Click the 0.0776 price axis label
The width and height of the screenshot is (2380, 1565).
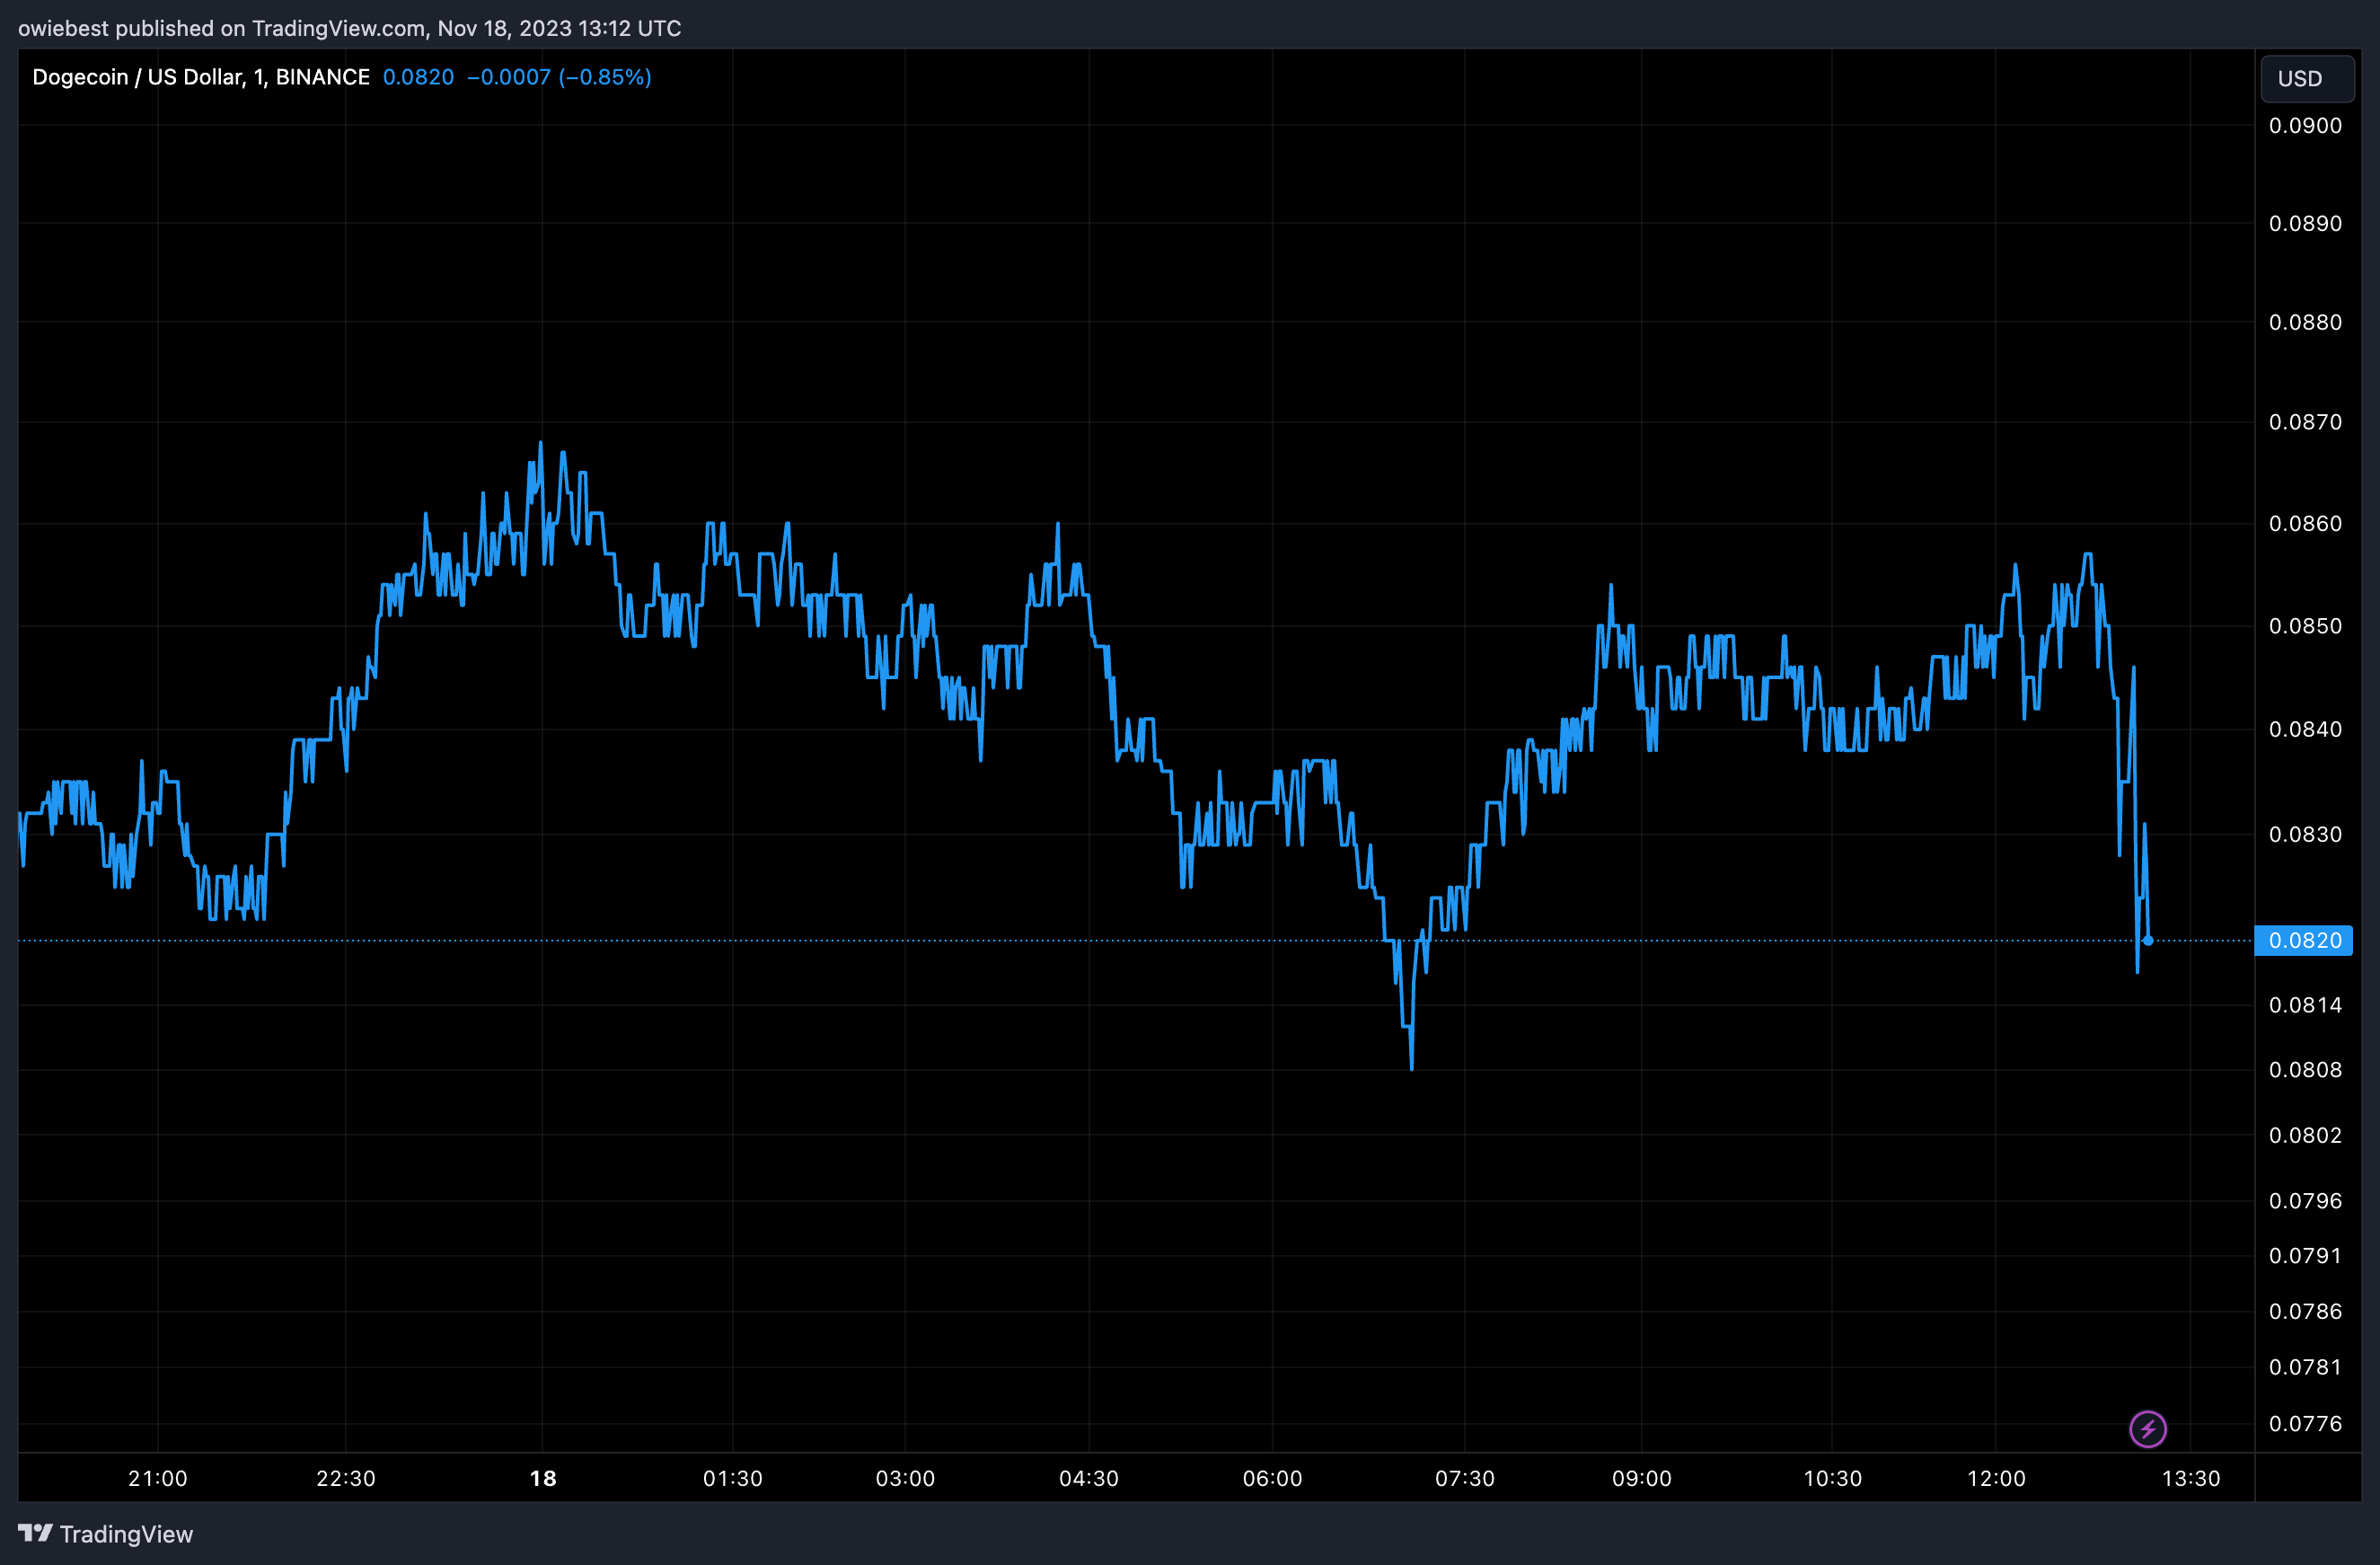click(x=2305, y=1424)
